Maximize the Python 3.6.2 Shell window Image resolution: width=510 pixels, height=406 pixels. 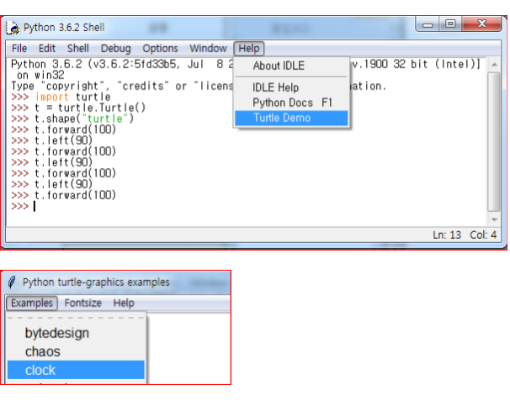click(x=450, y=24)
